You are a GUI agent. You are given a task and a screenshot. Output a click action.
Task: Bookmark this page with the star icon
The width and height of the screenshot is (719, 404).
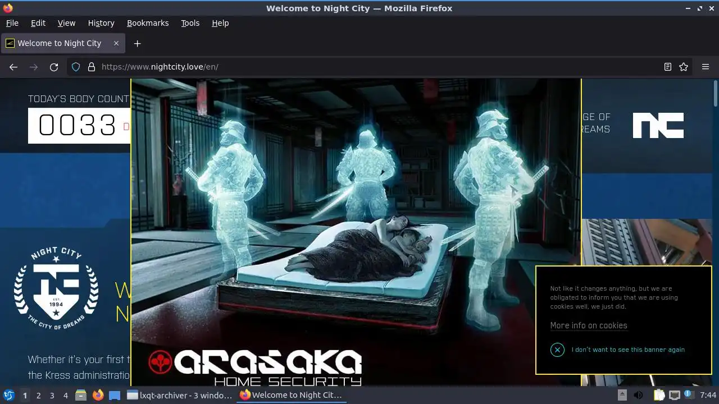pyautogui.click(x=684, y=67)
